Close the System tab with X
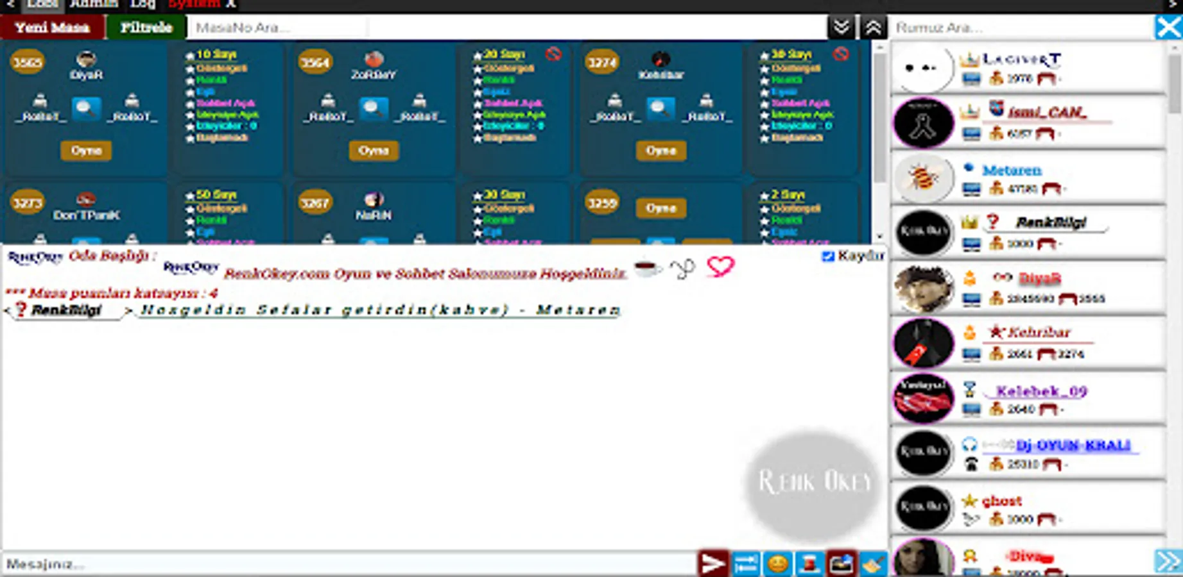 (231, 4)
